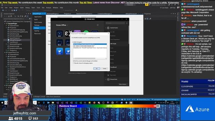Expand the MySamplePlugin.cs tree node

6,44
